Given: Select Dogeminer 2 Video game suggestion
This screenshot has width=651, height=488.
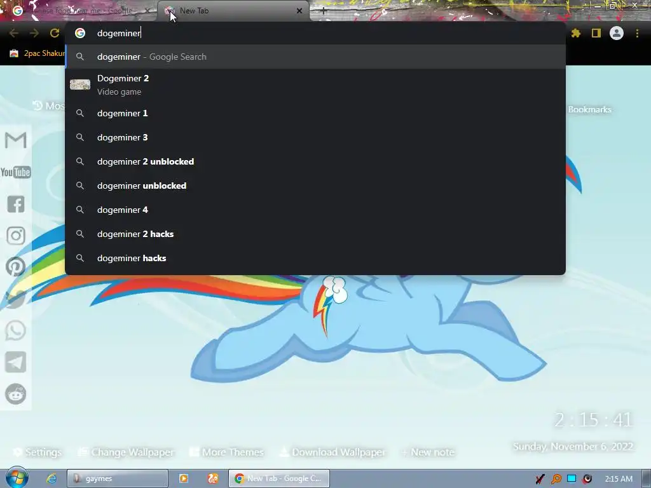Looking at the screenshot, I should pyautogui.click(x=315, y=85).
